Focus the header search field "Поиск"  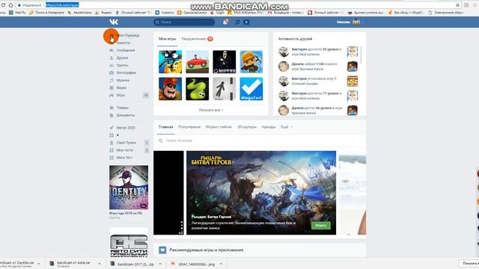click(184, 22)
